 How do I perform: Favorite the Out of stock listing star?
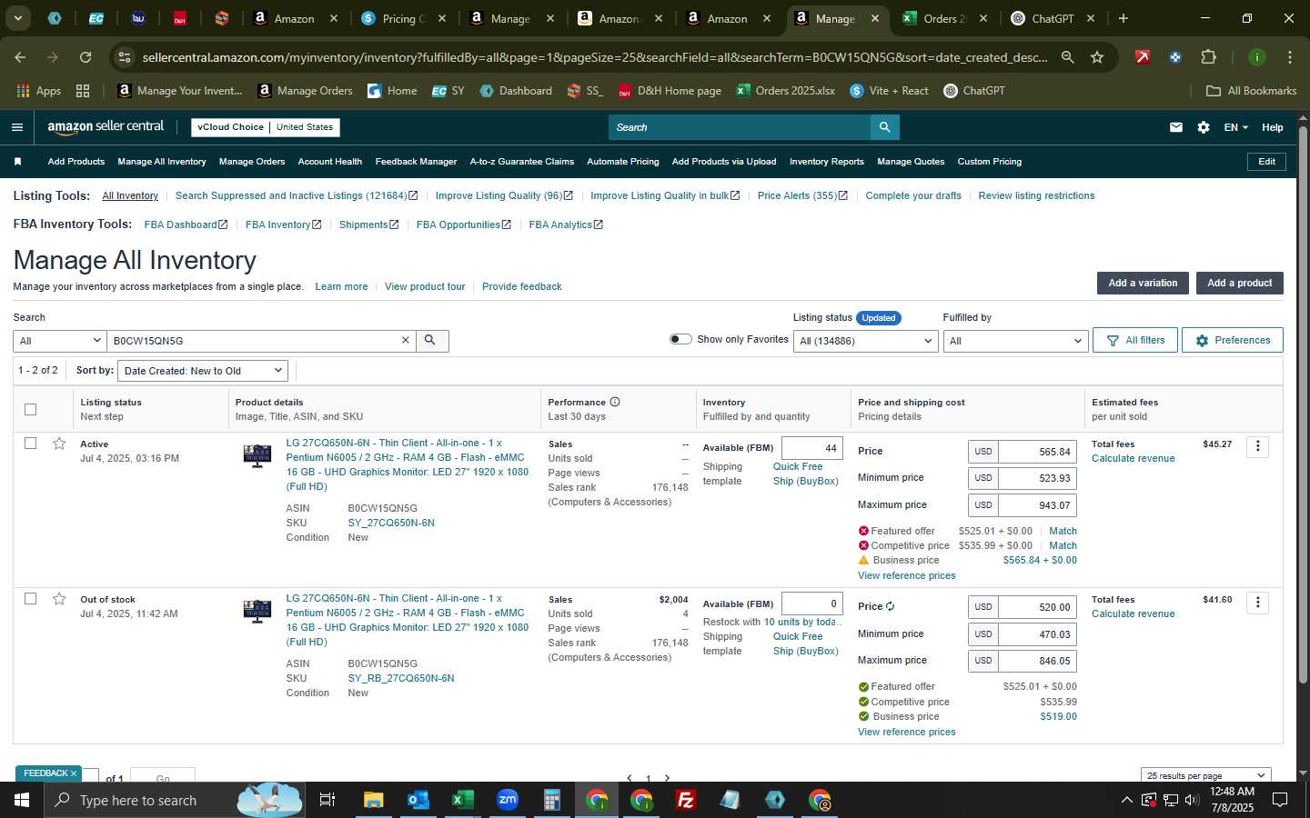click(x=59, y=599)
